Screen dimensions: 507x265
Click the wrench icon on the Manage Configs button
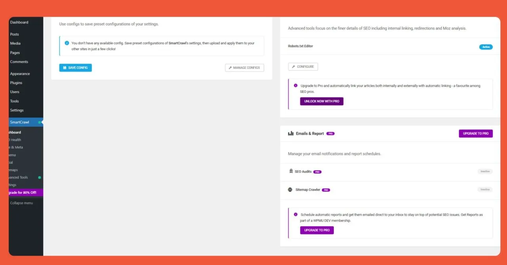230,68
